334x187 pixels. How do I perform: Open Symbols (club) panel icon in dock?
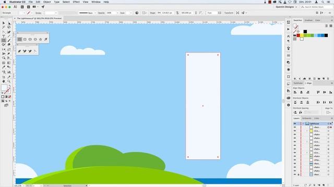(289, 48)
